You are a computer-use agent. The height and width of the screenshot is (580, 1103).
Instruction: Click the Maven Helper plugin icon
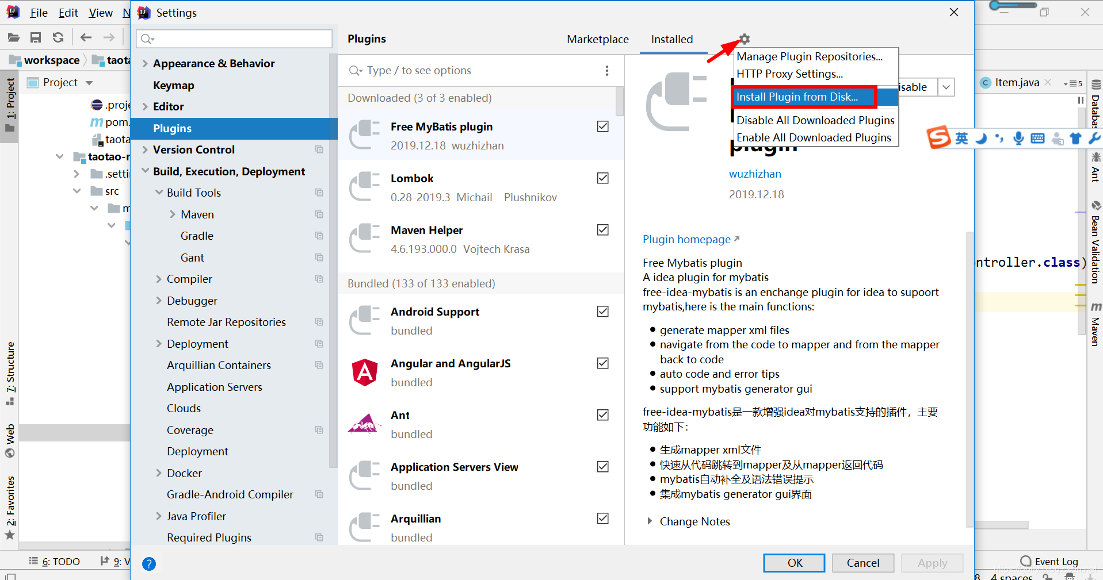(365, 239)
